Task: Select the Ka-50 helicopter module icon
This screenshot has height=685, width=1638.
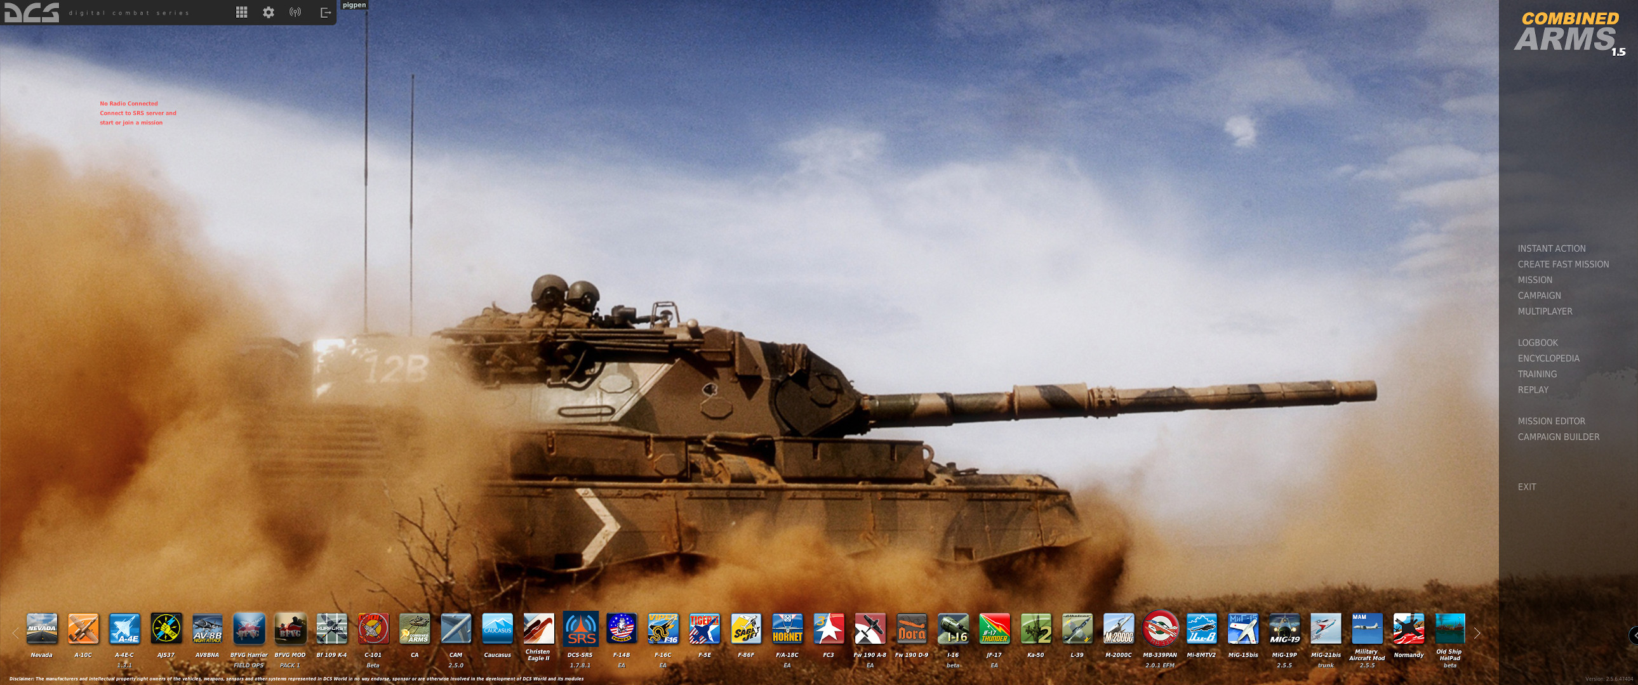Action: coord(1036,629)
